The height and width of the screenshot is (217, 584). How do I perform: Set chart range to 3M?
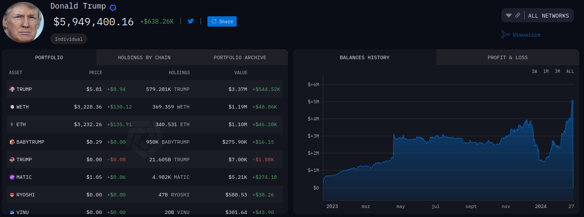click(557, 72)
